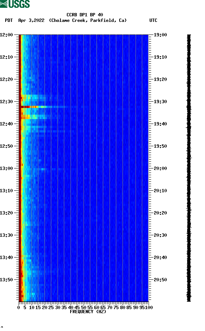Click the 20:10 UTC time label
Image resolution: width=205 pixels, height=331 pixels.
[160, 191]
